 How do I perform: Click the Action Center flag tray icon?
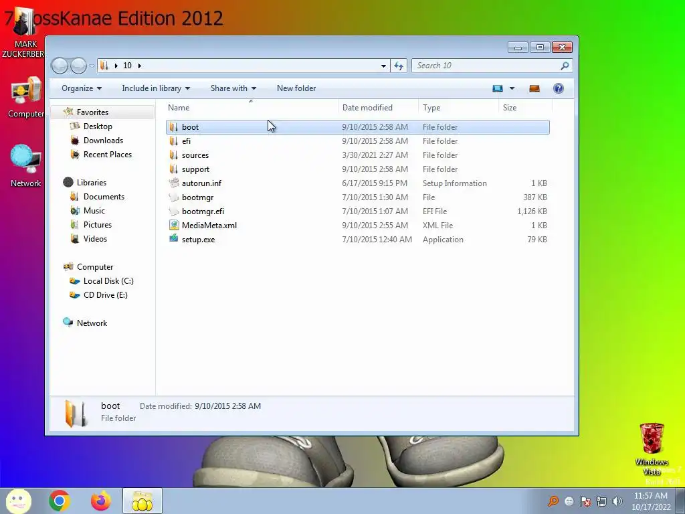[x=585, y=501]
